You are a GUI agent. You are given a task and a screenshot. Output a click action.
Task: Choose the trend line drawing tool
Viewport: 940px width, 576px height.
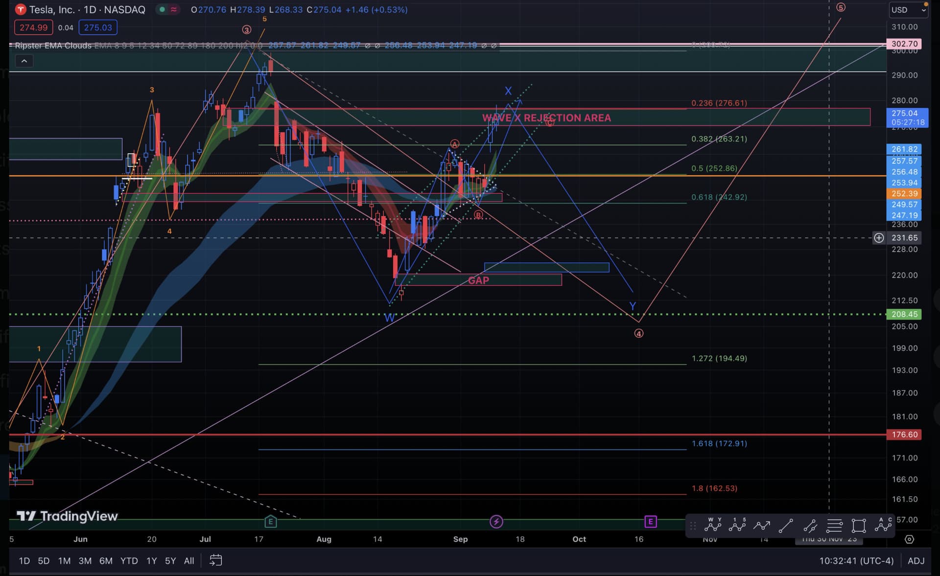pyautogui.click(x=786, y=526)
